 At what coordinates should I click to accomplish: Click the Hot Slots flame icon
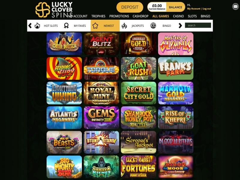point(37,26)
